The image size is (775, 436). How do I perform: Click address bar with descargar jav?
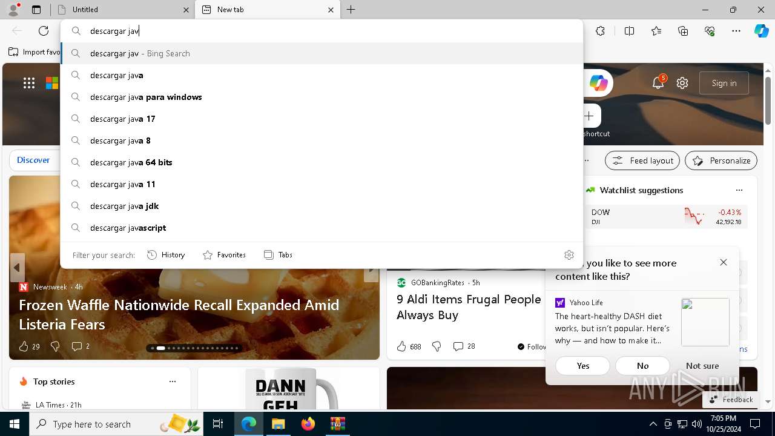tap(321, 31)
